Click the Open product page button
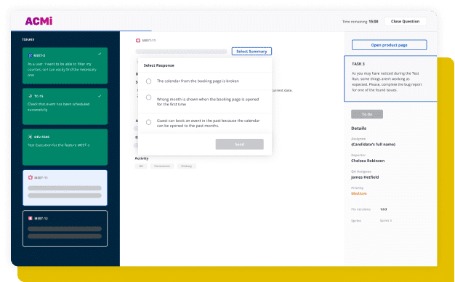This screenshot has height=282, width=455. coord(389,45)
